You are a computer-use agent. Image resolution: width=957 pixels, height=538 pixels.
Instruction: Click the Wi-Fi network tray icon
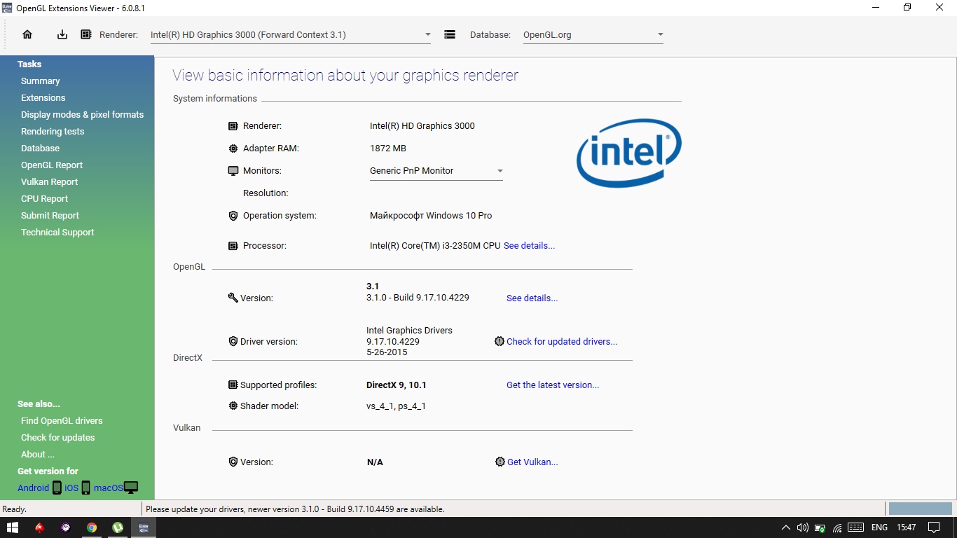point(837,527)
